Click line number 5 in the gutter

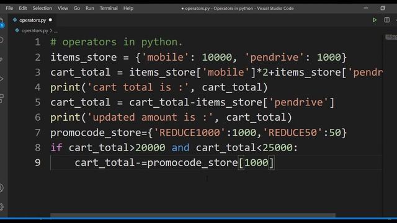point(37,102)
